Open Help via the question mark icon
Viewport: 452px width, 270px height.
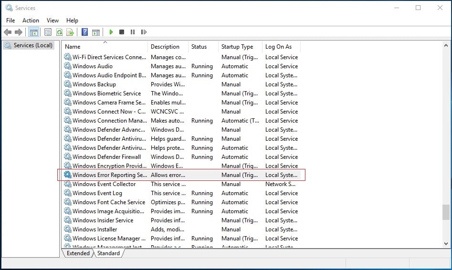point(85,32)
